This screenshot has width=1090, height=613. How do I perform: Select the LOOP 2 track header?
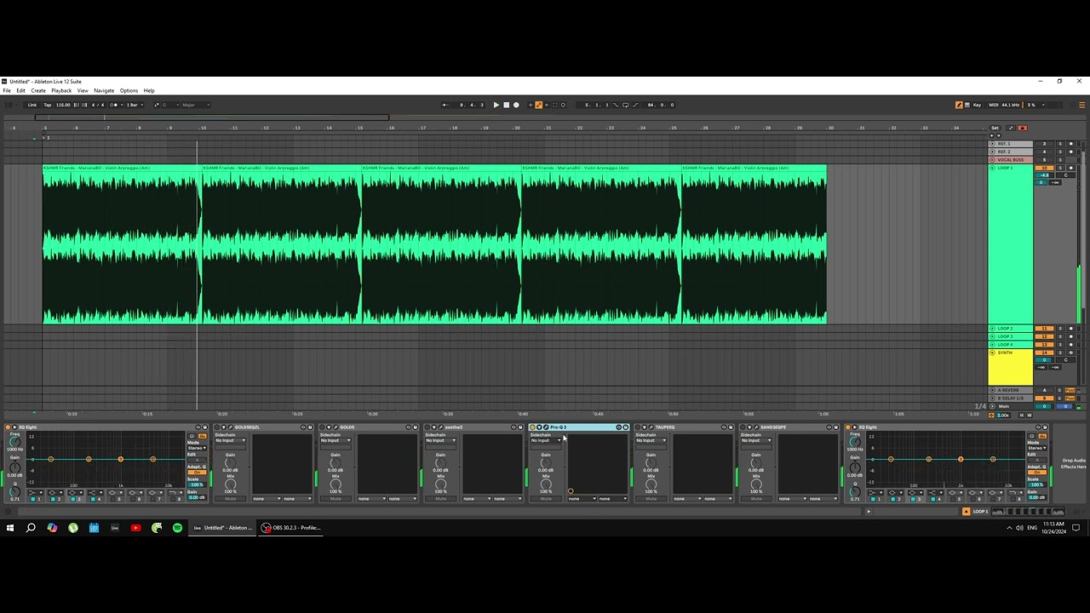[1011, 329]
